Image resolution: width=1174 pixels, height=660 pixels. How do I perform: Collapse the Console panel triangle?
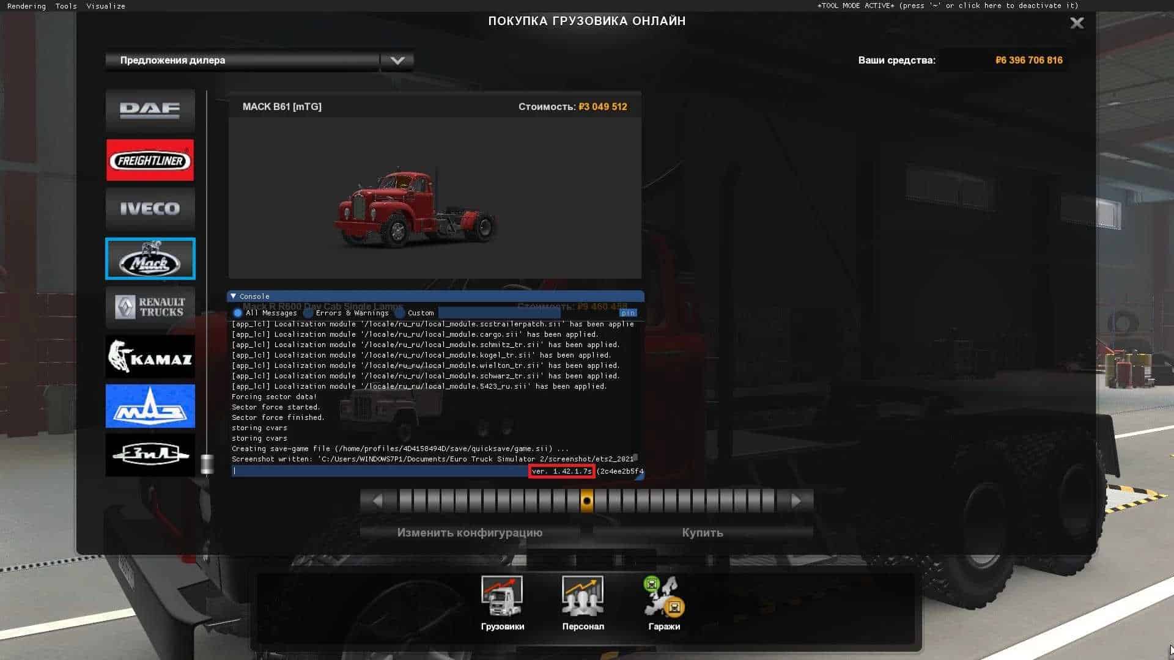tap(233, 296)
